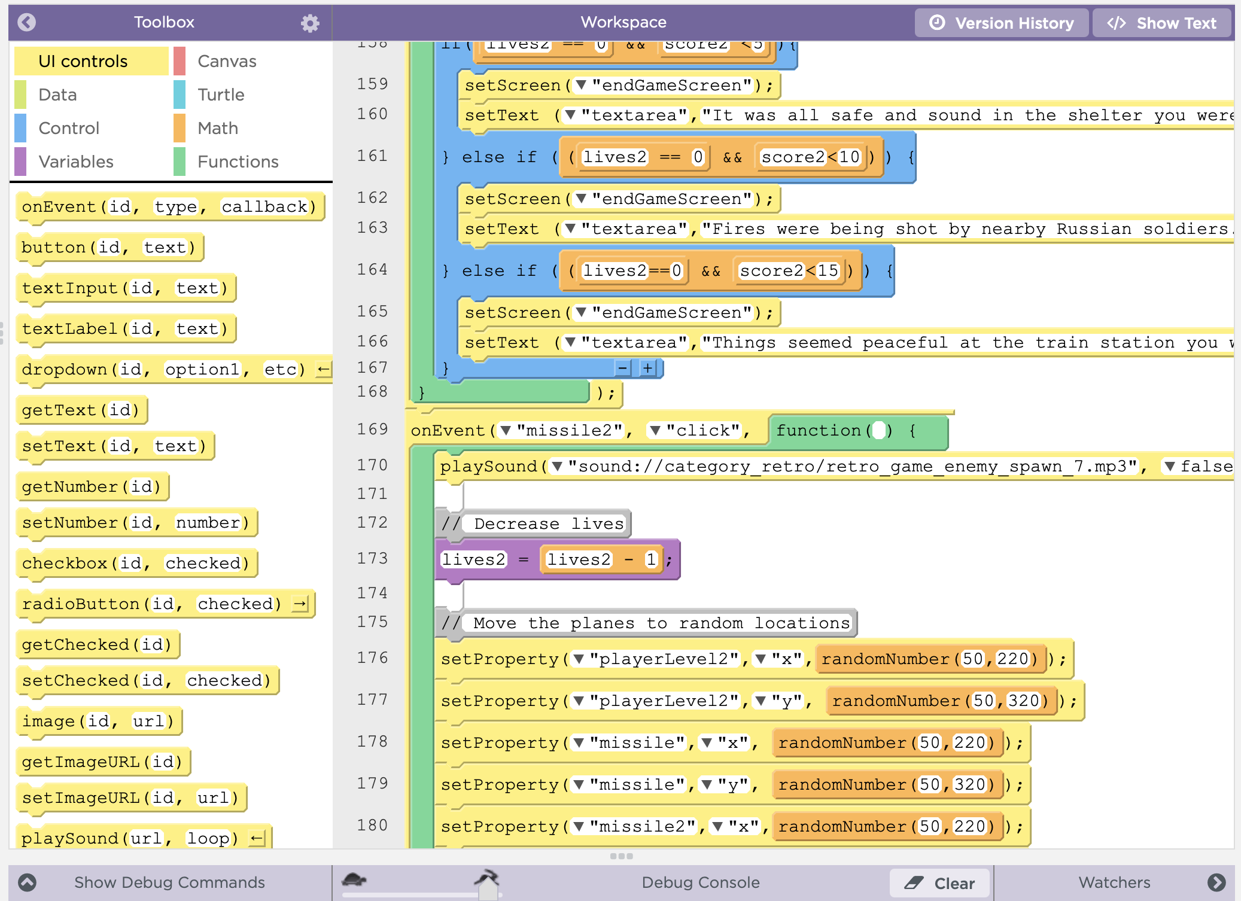1241x901 pixels.
Task: Toggle the radioButton block's parameter arrow
Action: [300, 604]
